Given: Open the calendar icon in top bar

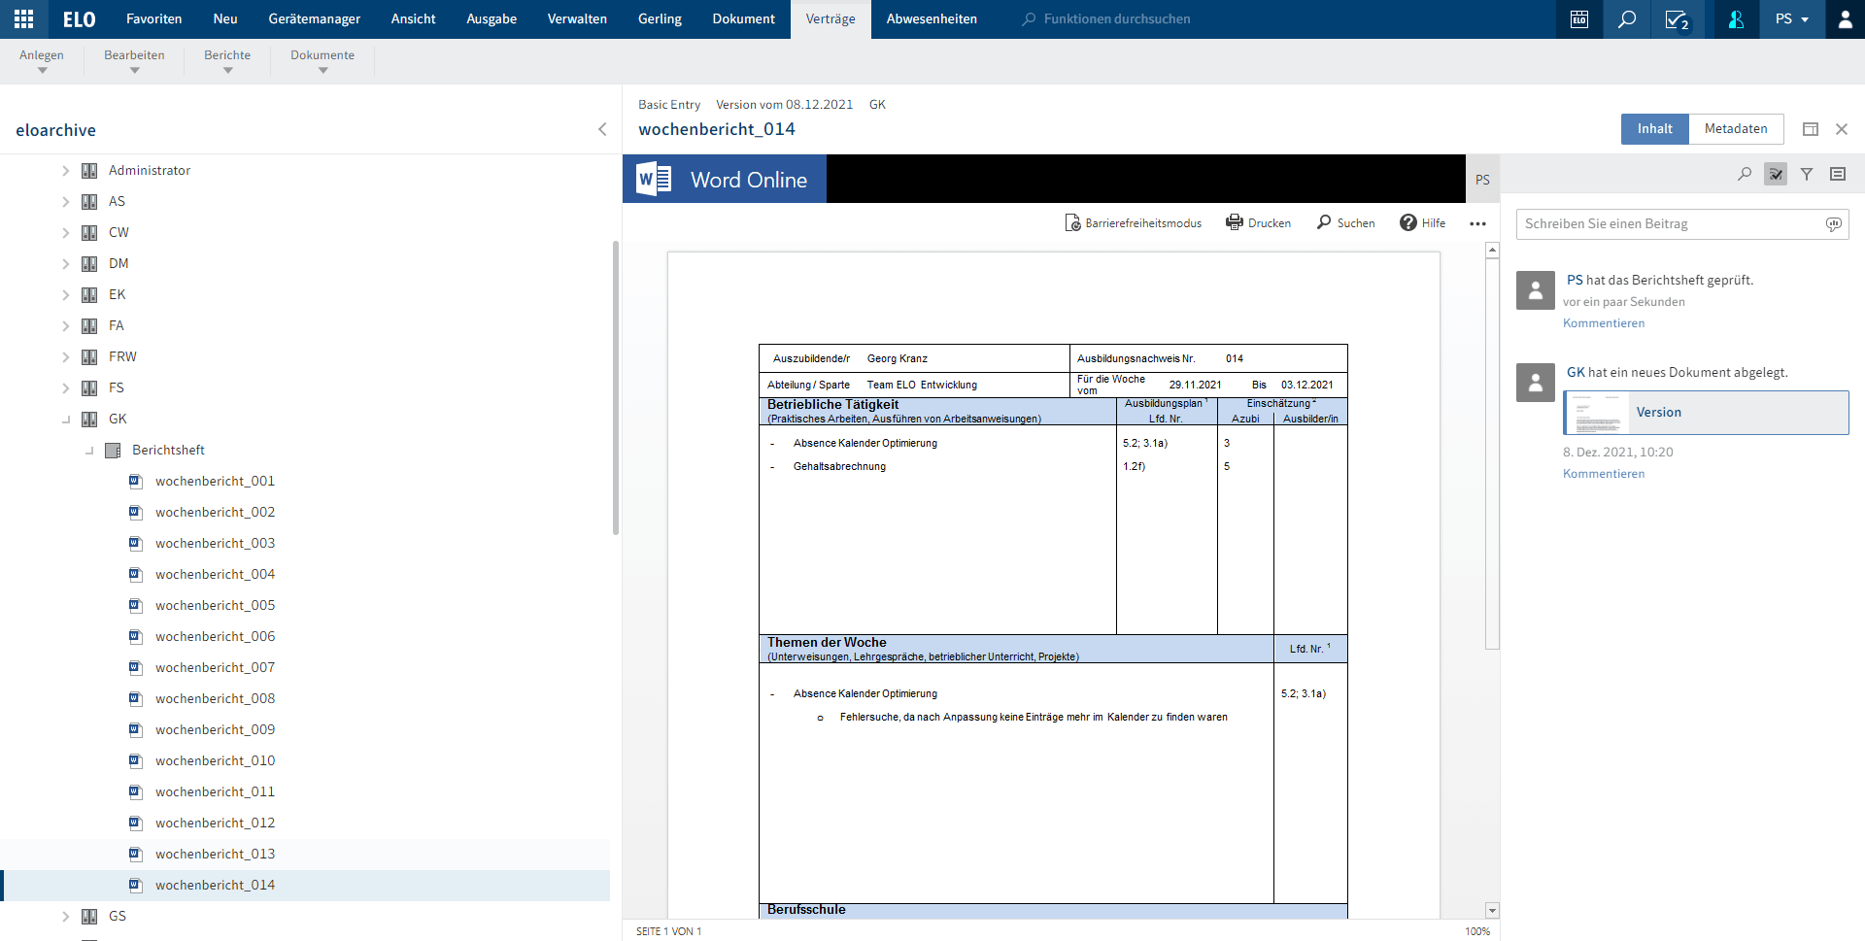Looking at the screenshot, I should pos(1579,19).
